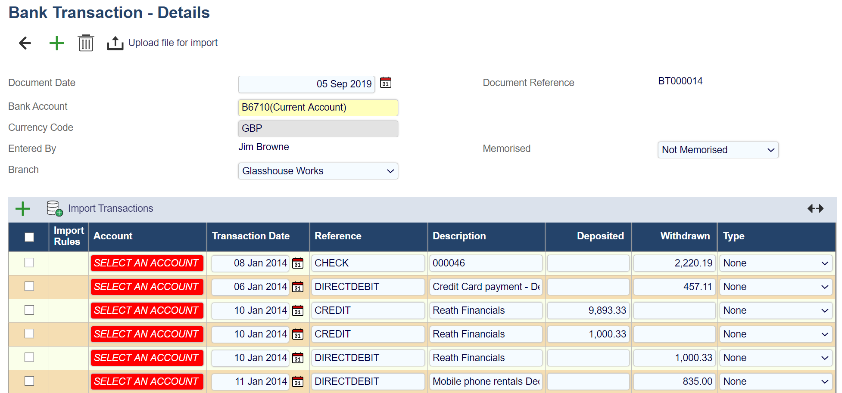Click the Bank Account B6710 input field
This screenshot has width=842, height=393.
click(x=318, y=108)
